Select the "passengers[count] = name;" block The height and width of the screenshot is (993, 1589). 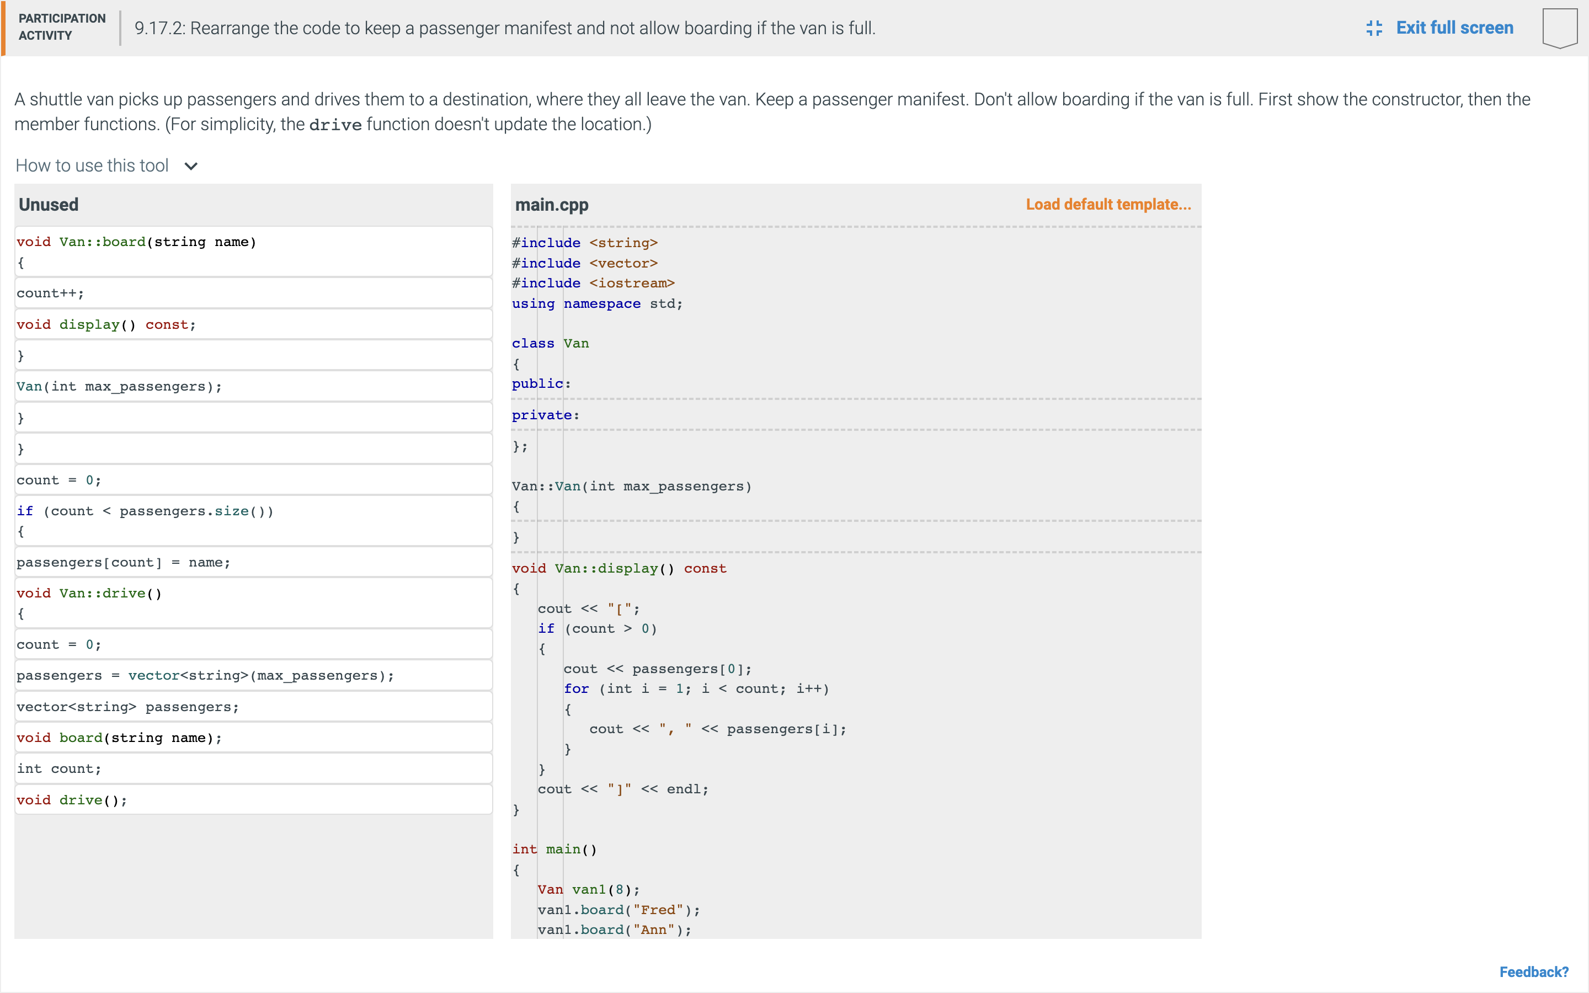tap(253, 562)
